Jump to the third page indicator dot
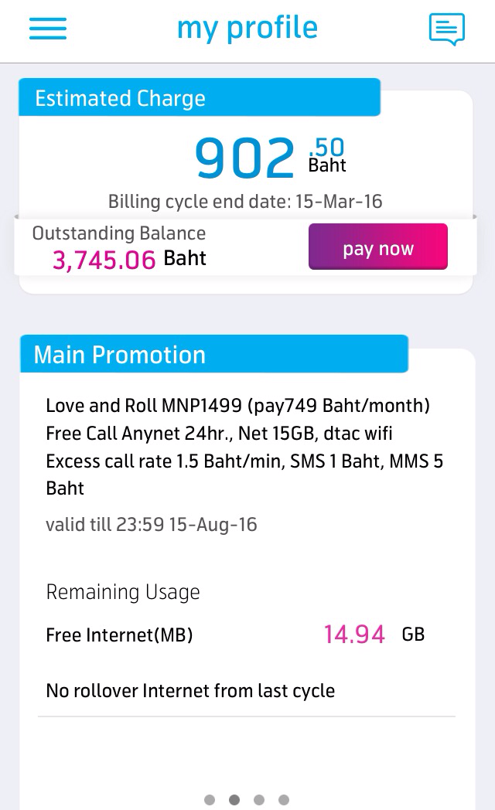Viewport: 495px width, 810px height. [x=259, y=800]
